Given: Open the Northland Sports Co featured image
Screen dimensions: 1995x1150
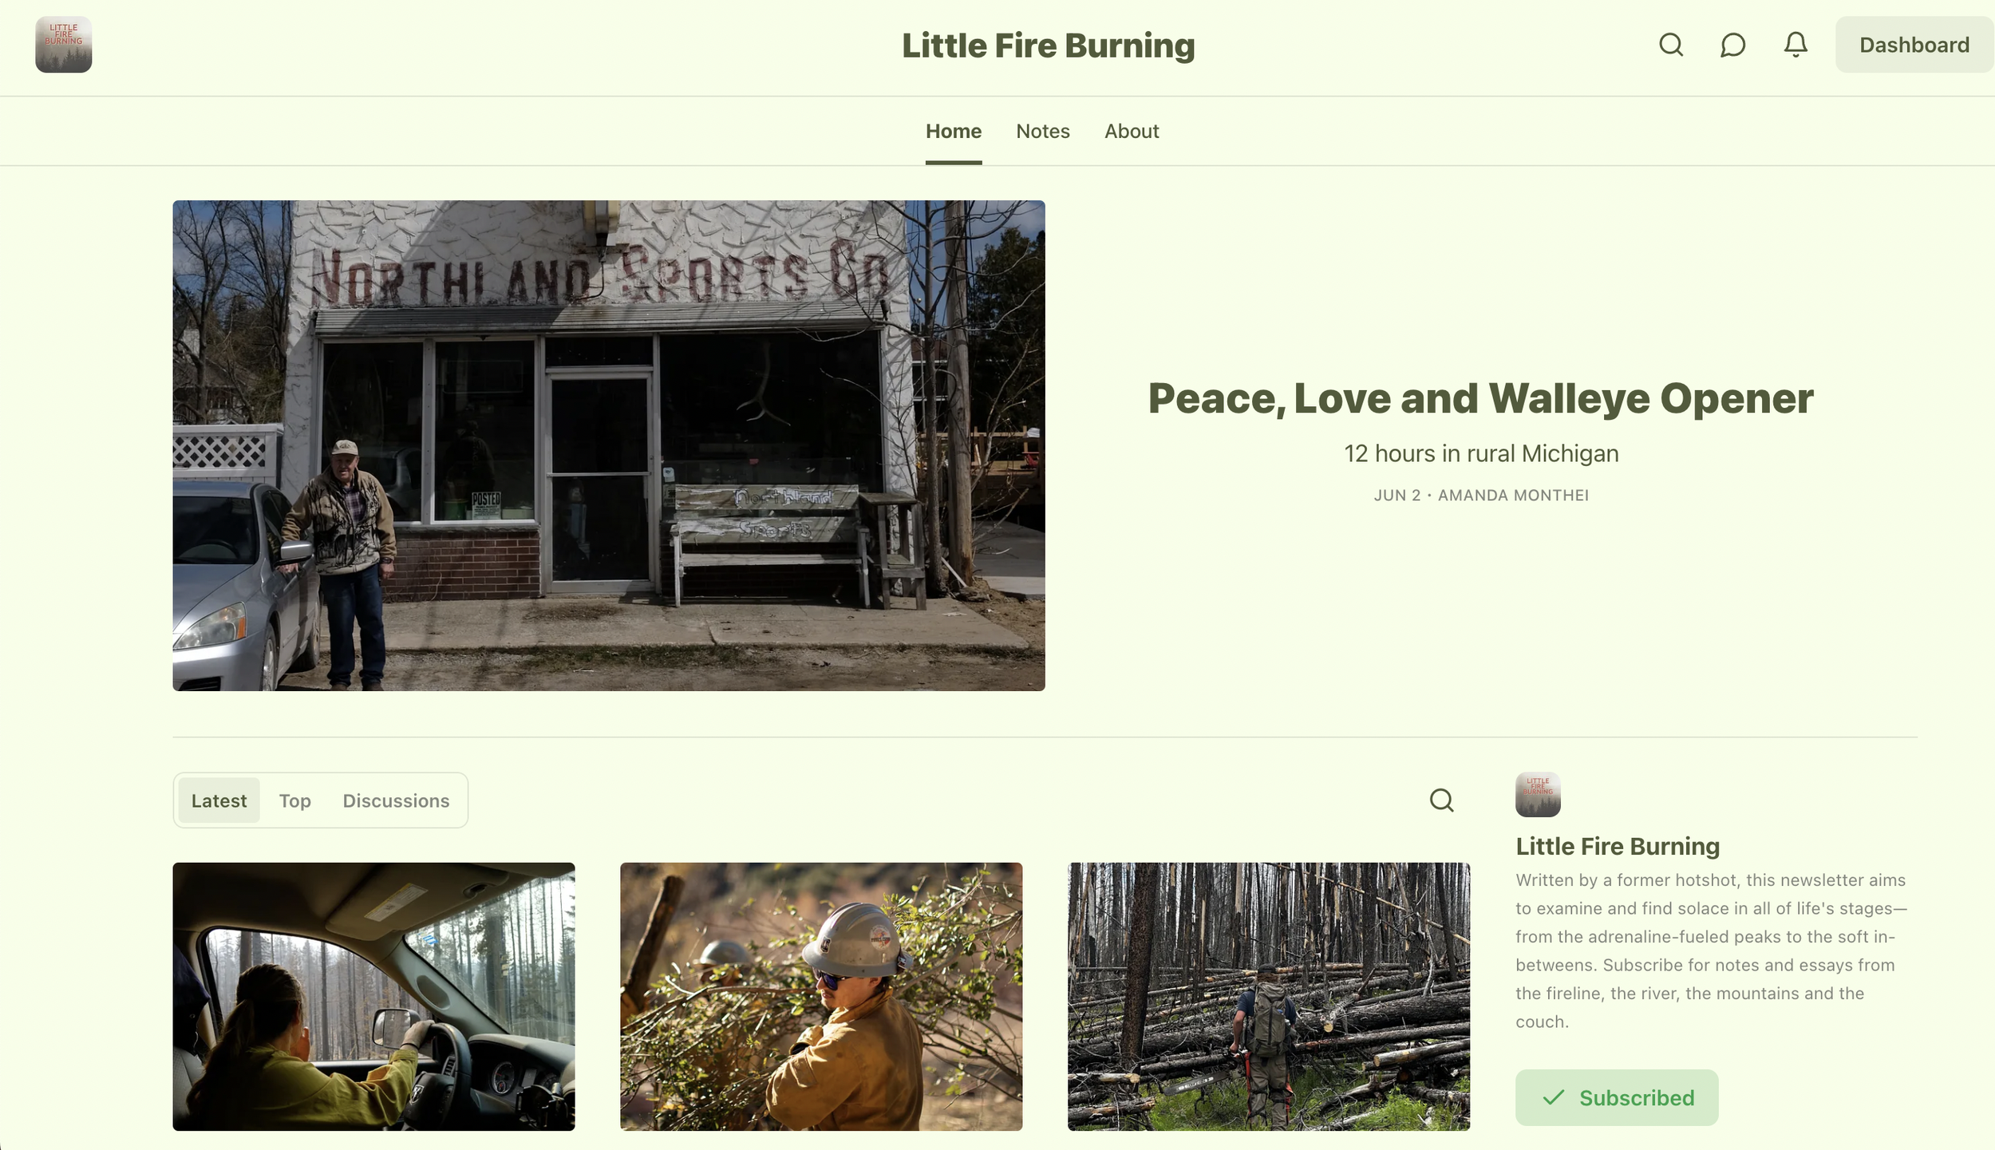Looking at the screenshot, I should point(609,445).
